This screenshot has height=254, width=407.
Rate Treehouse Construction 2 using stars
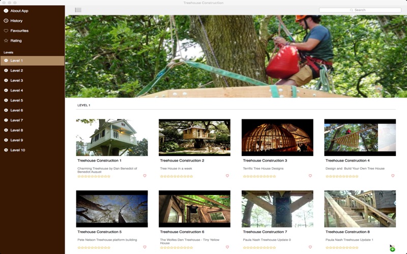coord(177,176)
